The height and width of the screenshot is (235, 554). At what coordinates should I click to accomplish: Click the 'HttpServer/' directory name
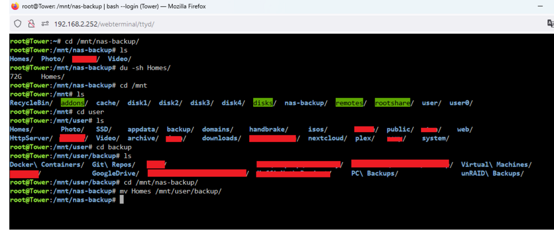[31, 138]
